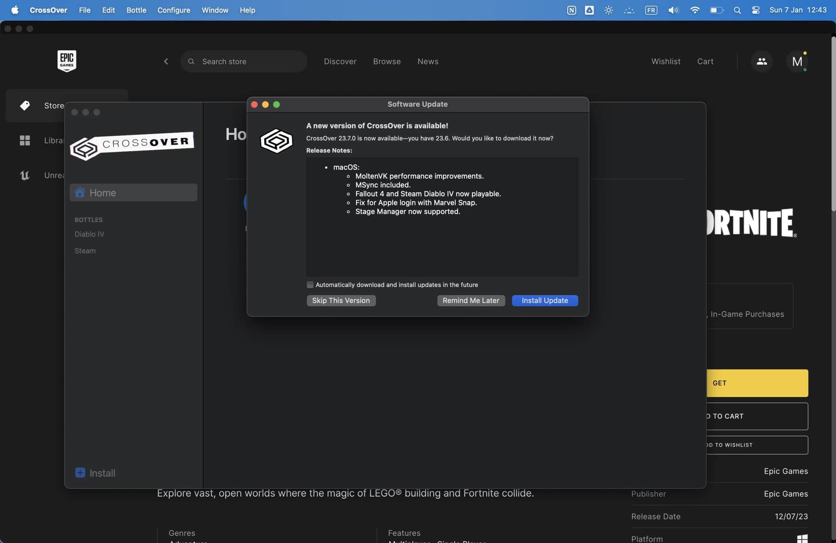Open the Help menu

coord(247,10)
